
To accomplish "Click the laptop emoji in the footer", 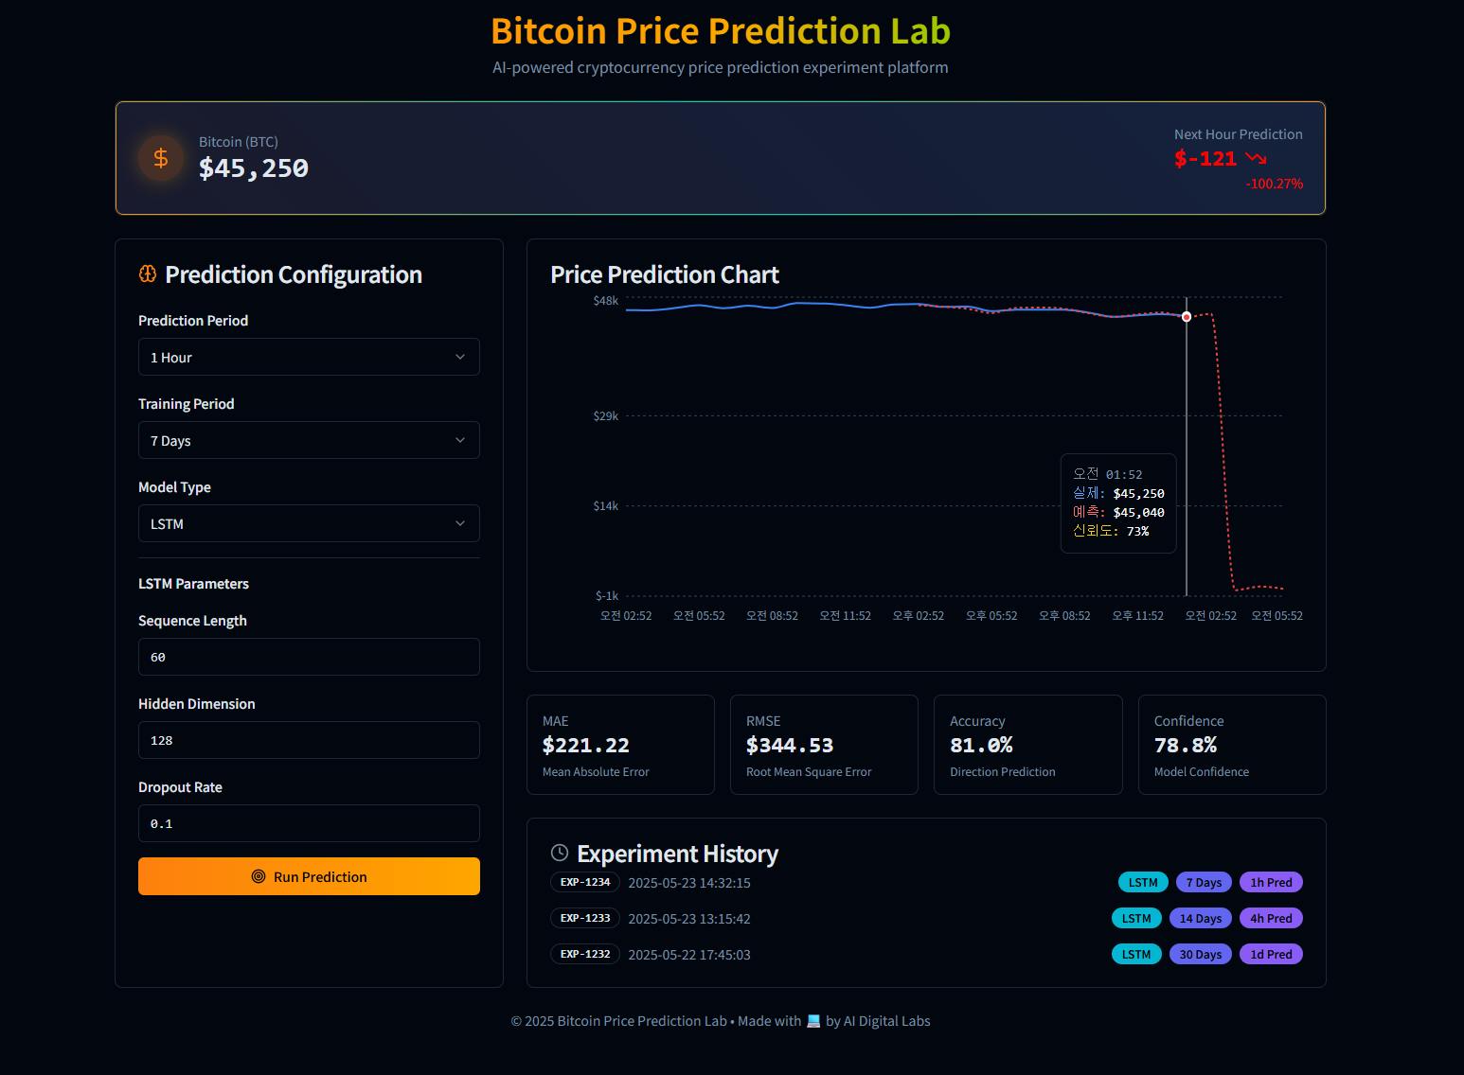I will pos(813,1021).
